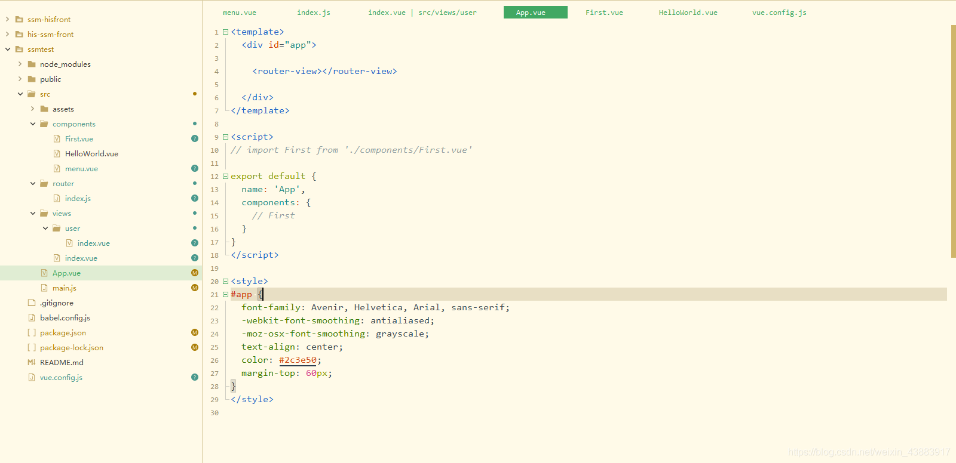This screenshot has height=463, width=956.
Task: Collapse the components folder chevron
Action: tap(33, 124)
